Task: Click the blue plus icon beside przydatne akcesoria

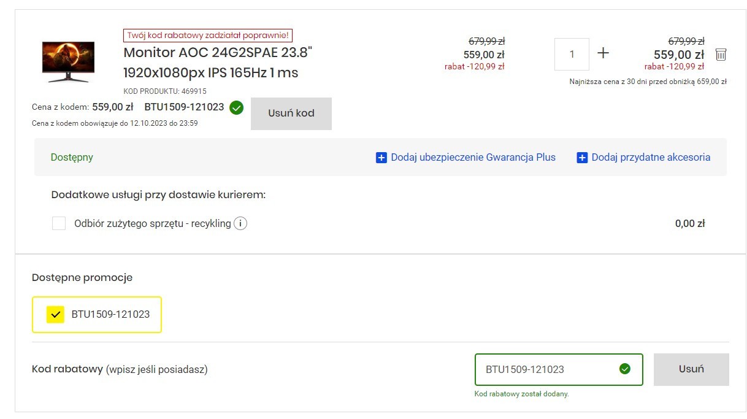Action: tap(582, 158)
